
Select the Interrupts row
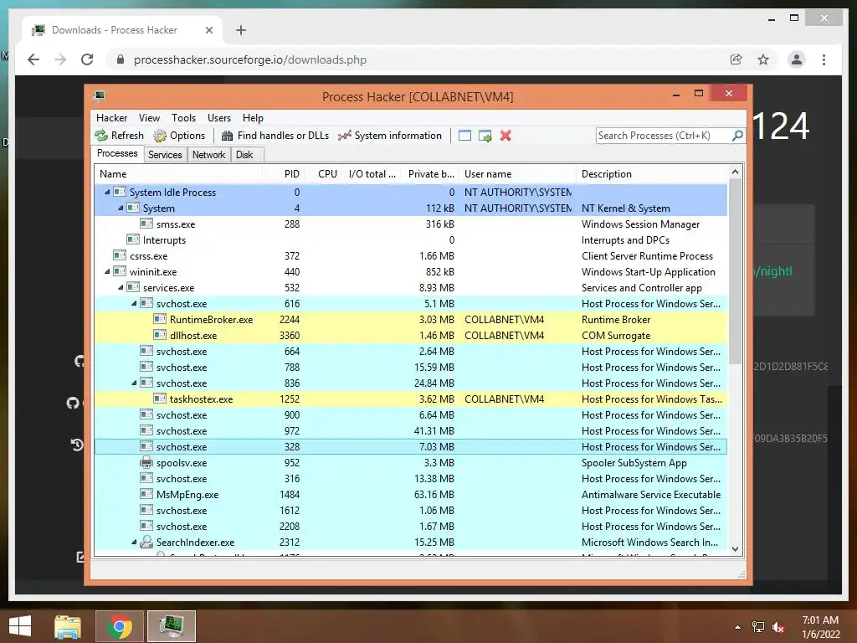tap(410, 240)
